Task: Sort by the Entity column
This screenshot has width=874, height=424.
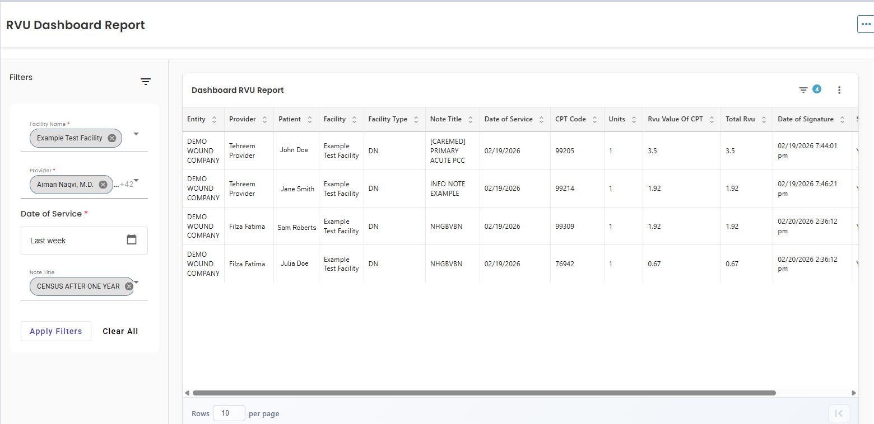Action: (x=214, y=119)
